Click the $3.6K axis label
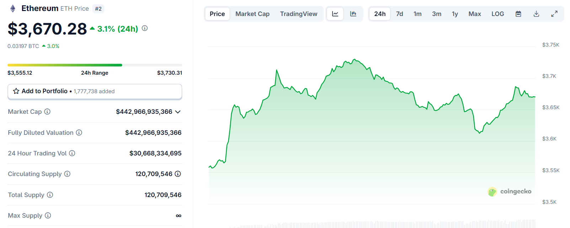The width and height of the screenshot is (570, 228). pyautogui.click(x=549, y=139)
